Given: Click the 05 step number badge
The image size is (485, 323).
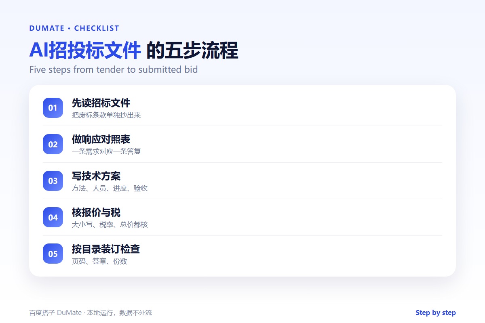Looking at the screenshot, I should pos(53,254).
